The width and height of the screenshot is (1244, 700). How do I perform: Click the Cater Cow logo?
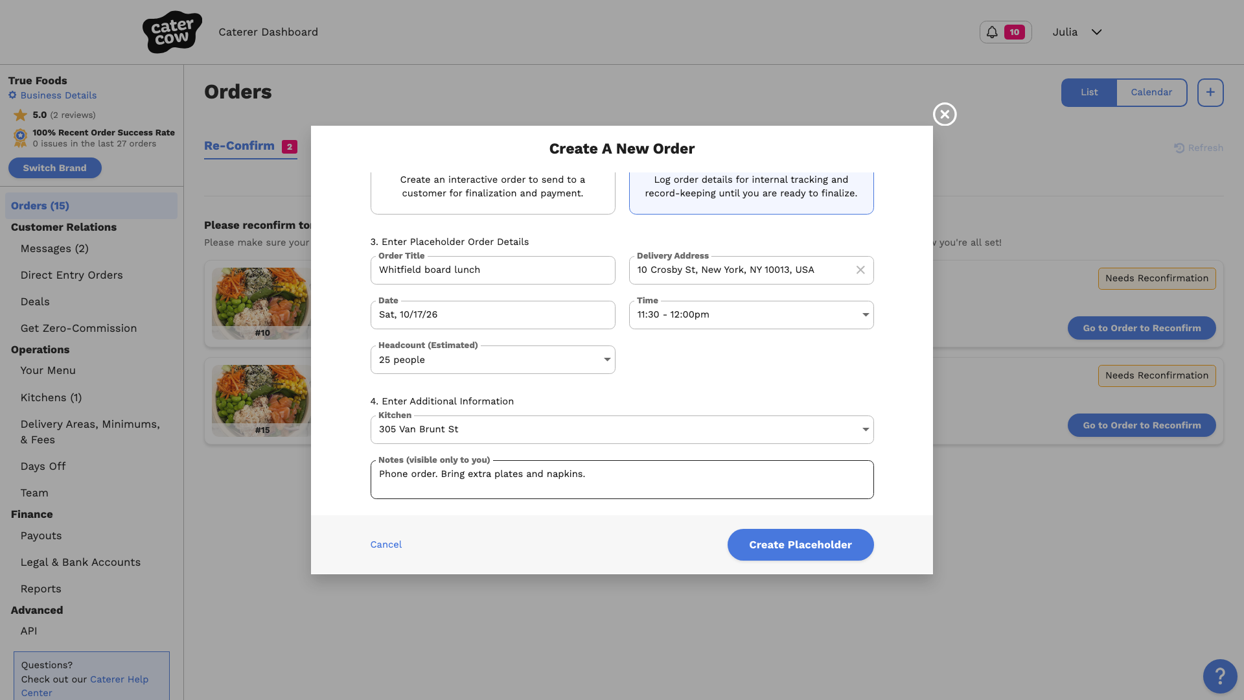pos(172,32)
